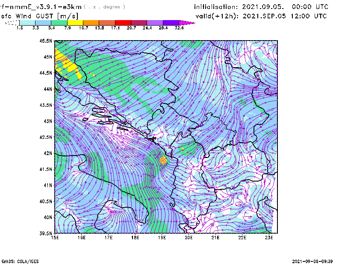Viewport: 342px width, 264px height.
Task: Click the magenta arrow end of the legend
Action: (x=186, y=23)
